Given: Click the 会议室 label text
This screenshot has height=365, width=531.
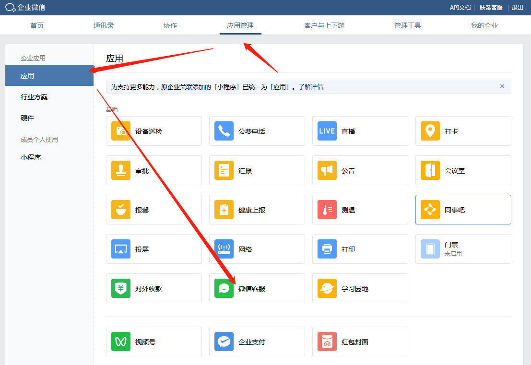Looking at the screenshot, I should click(454, 171).
